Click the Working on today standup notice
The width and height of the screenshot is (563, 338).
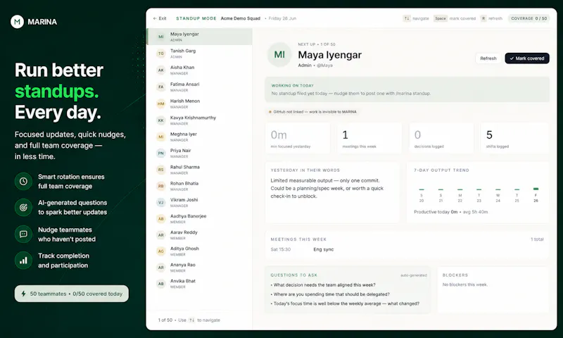[407, 89]
